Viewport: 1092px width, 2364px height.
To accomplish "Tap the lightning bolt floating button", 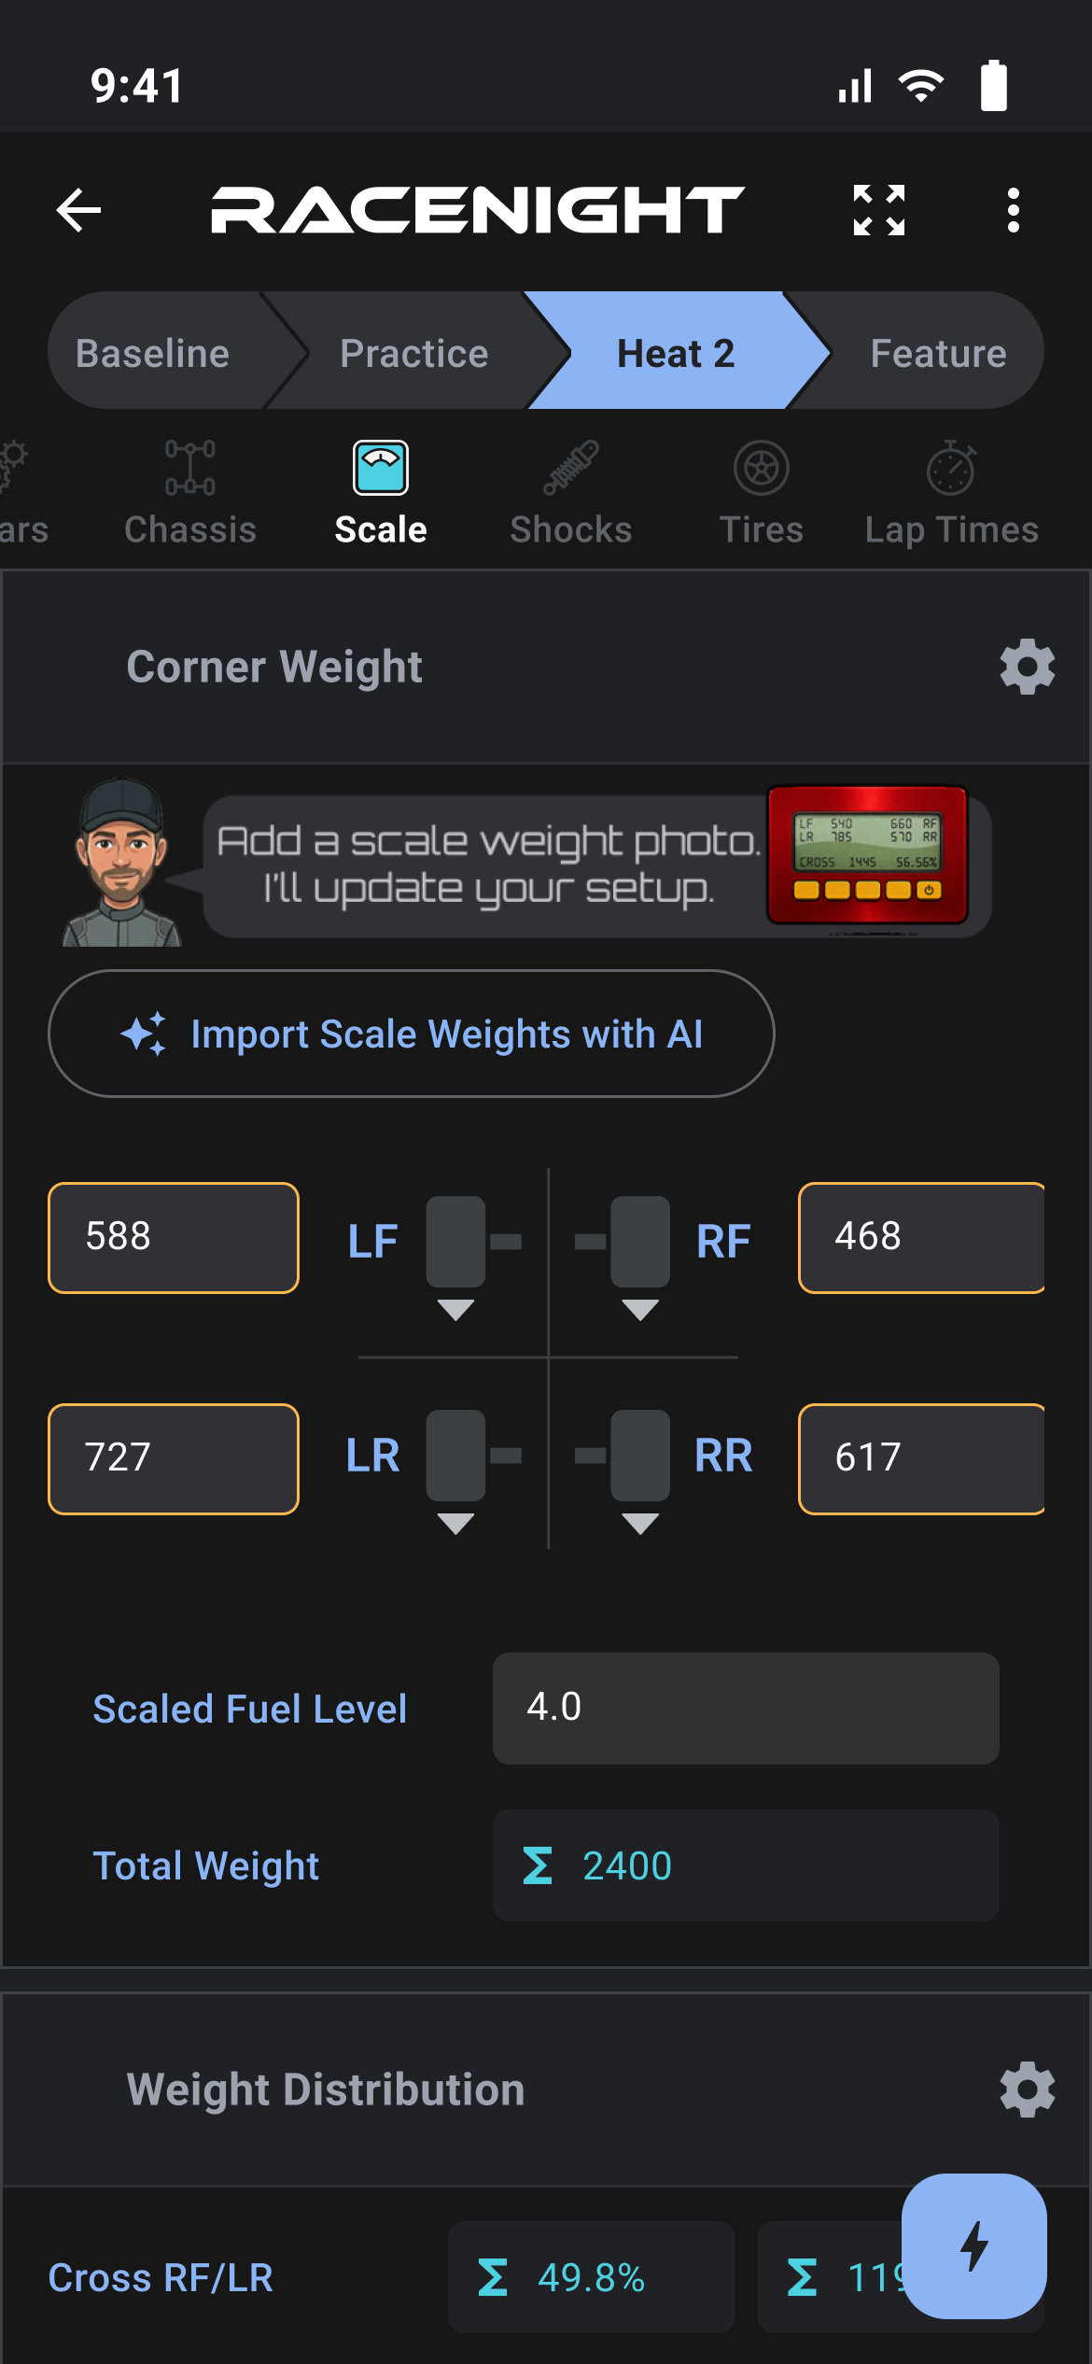I will pyautogui.click(x=974, y=2246).
